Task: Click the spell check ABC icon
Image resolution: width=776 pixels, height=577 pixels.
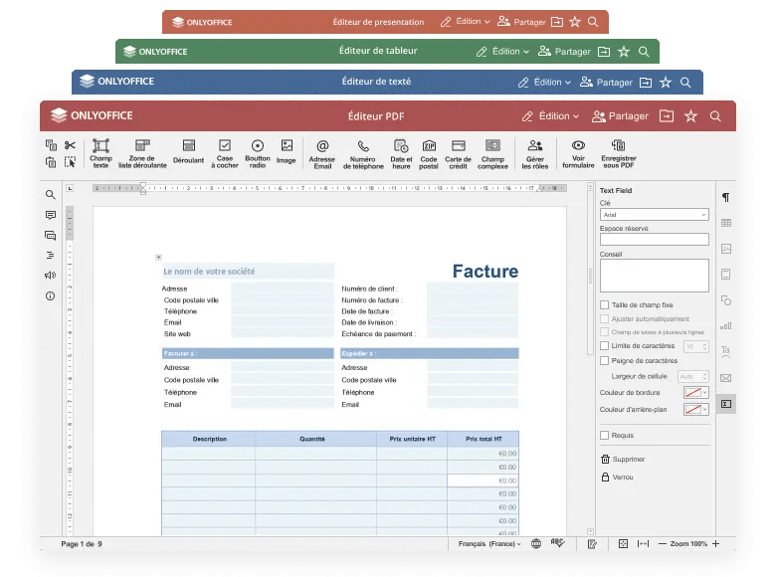Action: pyautogui.click(x=558, y=543)
